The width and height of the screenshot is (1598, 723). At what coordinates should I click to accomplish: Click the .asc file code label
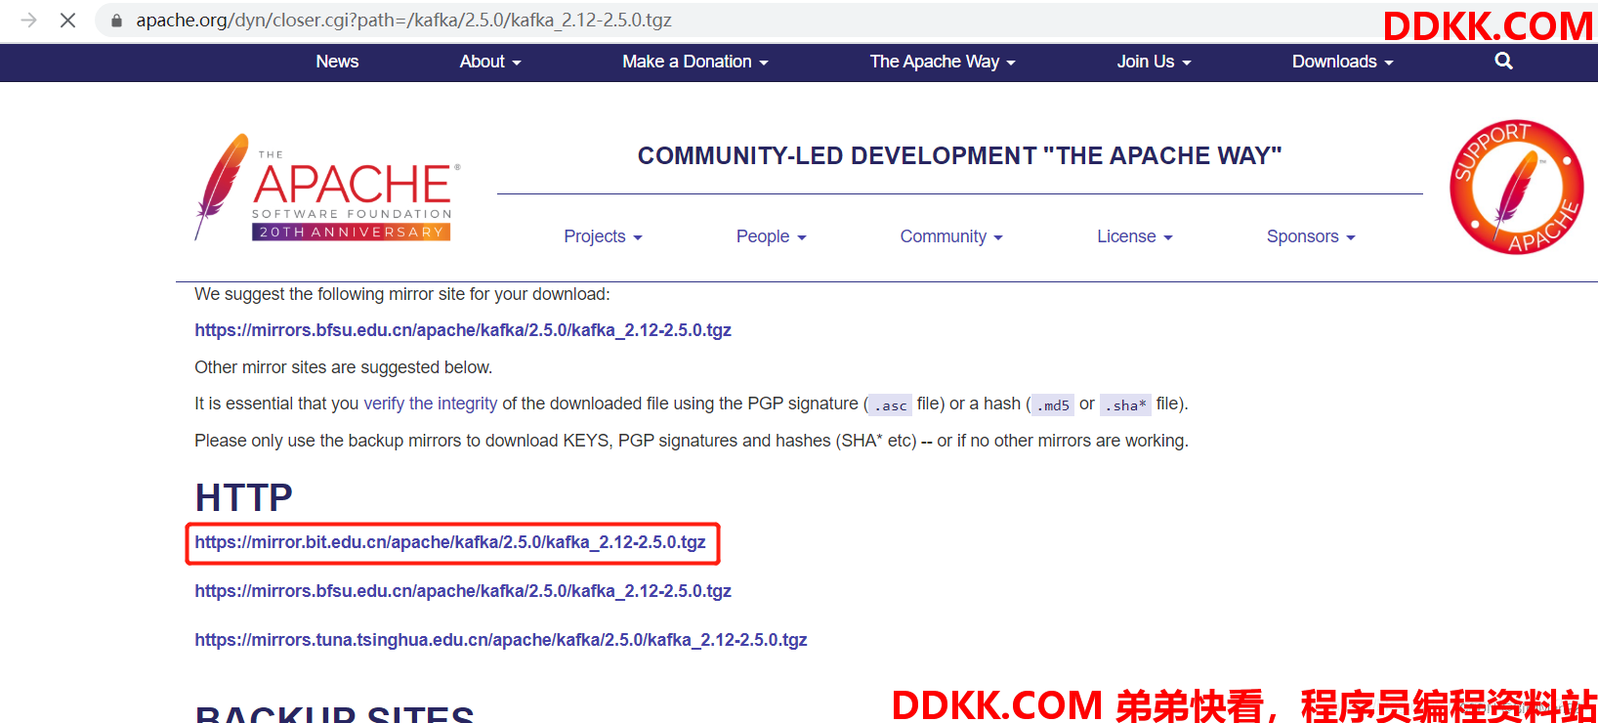(x=890, y=404)
